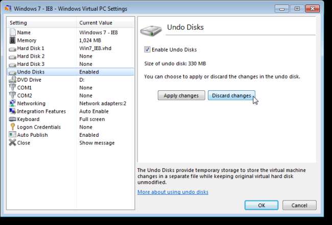This screenshot has height=225, width=332.
Task: Click the Network adapters:2 value
Action: coord(103,104)
